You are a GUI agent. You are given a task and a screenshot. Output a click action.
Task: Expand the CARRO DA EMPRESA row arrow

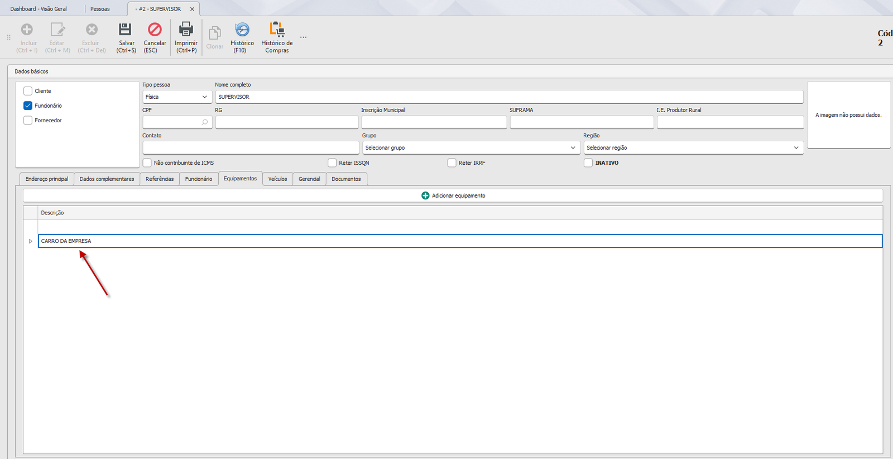31,241
